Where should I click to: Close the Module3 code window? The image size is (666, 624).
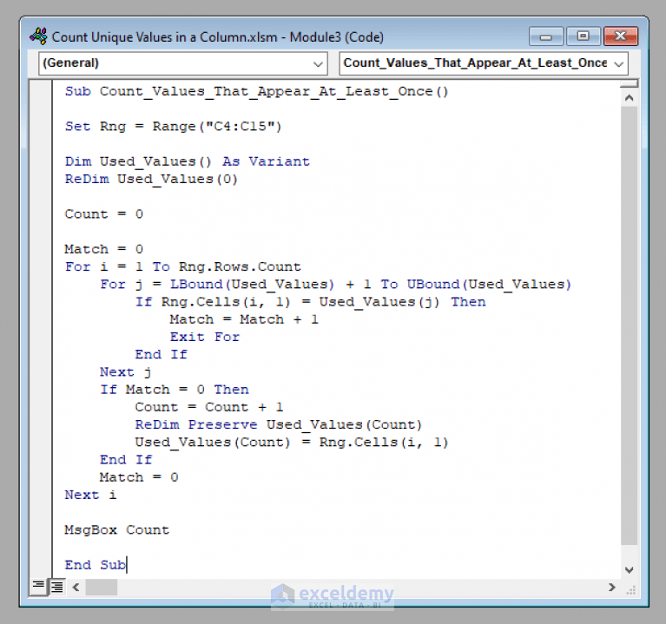621,36
